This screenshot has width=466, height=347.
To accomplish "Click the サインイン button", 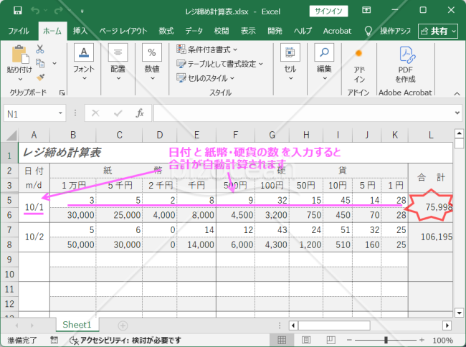I will click(x=328, y=11).
